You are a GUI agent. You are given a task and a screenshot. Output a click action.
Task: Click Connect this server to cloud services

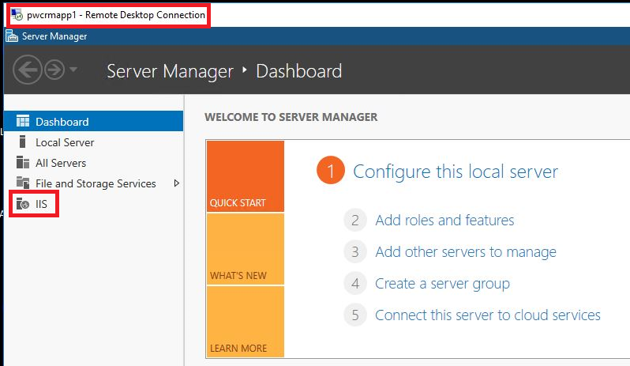pos(488,315)
